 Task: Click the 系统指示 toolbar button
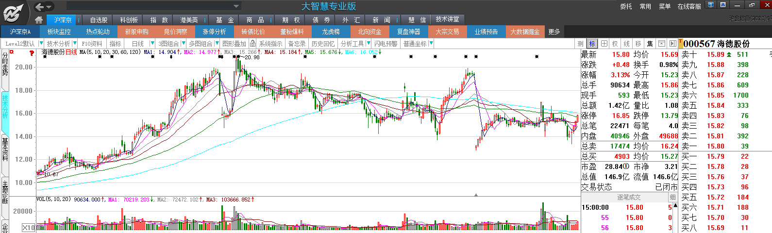point(271,44)
